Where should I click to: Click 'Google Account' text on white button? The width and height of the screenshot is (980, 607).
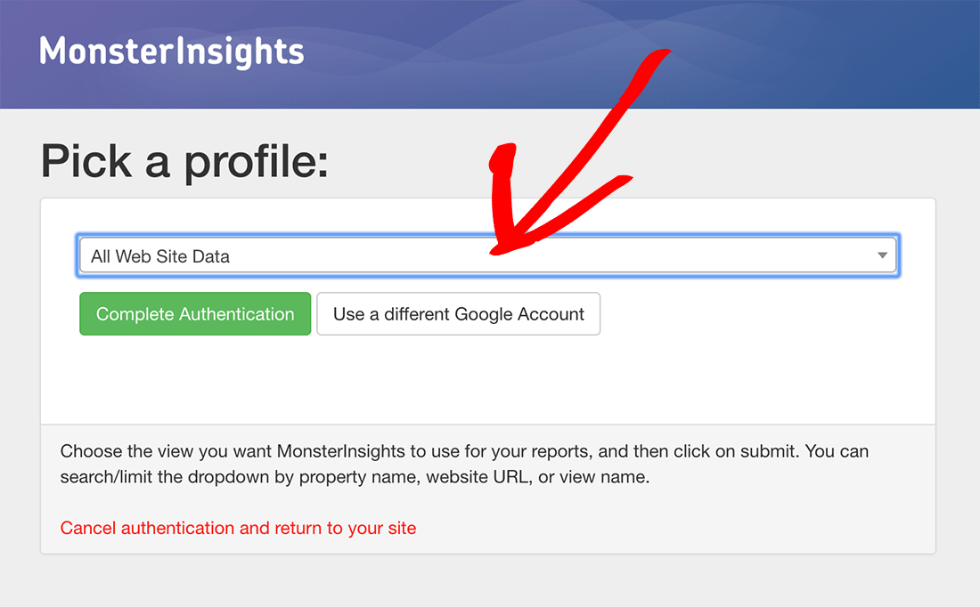[x=519, y=314]
